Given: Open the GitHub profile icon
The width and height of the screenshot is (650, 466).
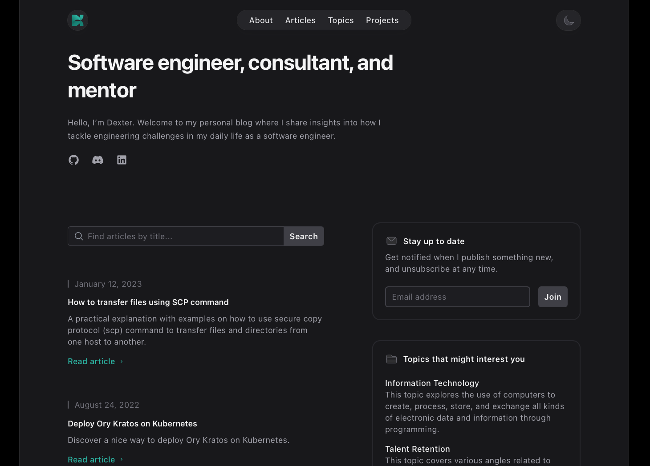Looking at the screenshot, I should 73,160.
